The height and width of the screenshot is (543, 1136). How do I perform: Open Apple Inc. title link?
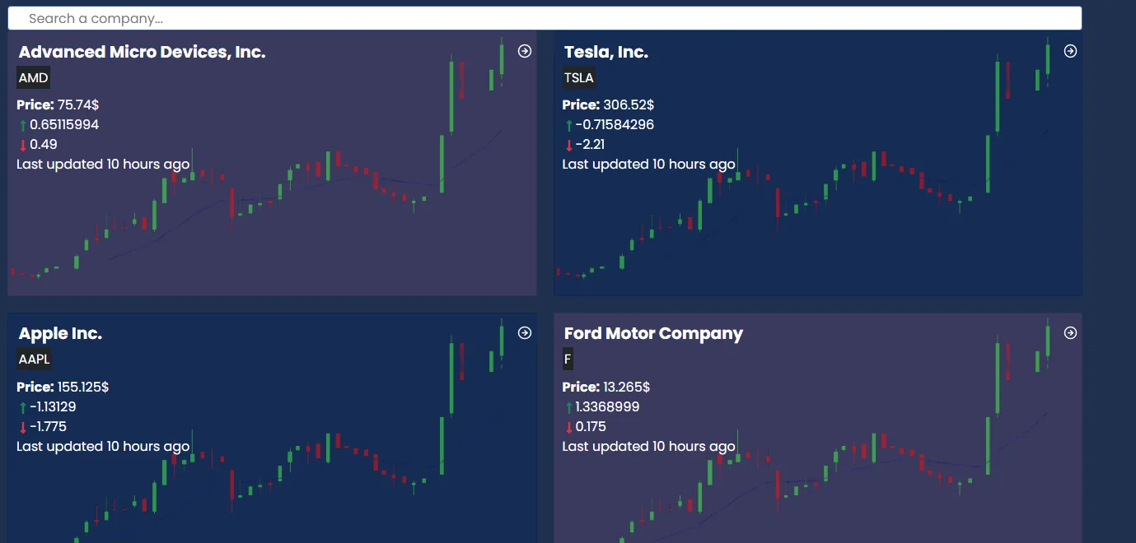pos(60,333)
